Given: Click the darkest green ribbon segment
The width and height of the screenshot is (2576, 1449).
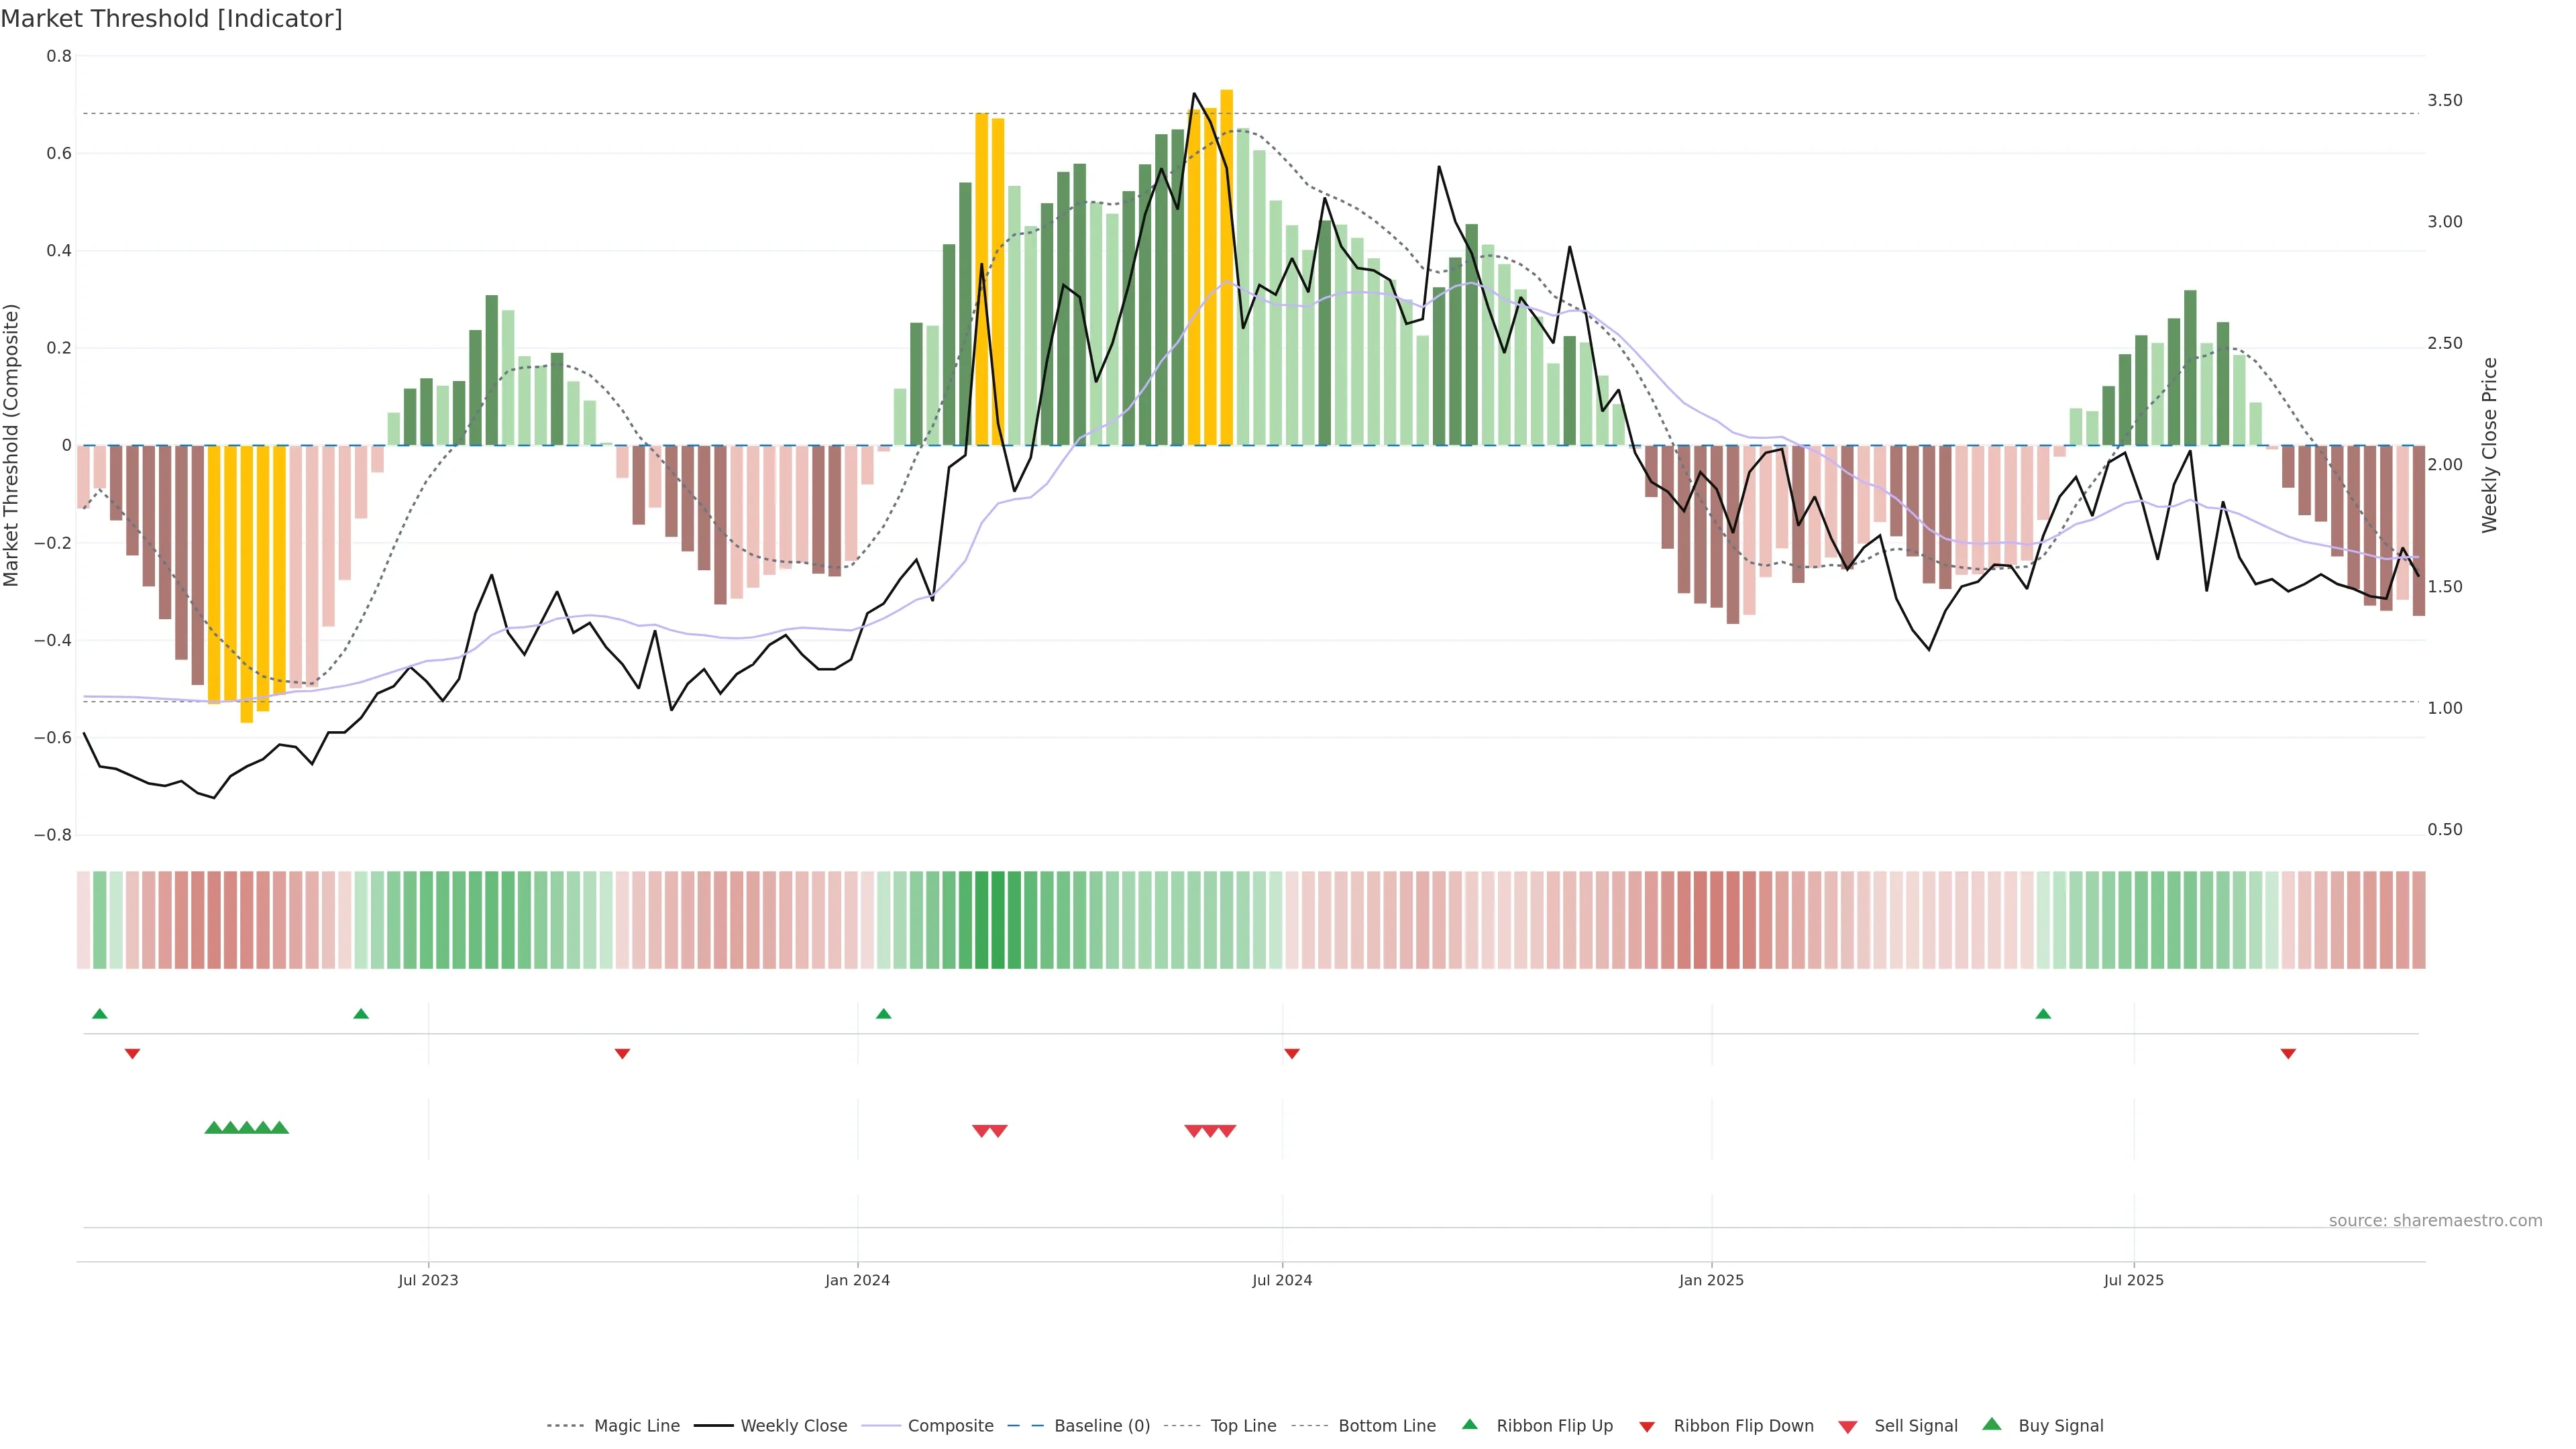Looking at the screenshot, I should pos(997,920).
